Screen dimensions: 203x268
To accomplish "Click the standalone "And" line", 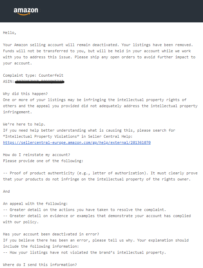I will 6,191.
